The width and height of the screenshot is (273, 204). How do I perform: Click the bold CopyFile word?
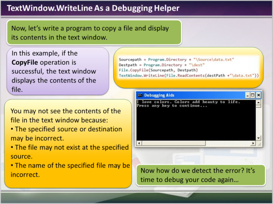point(25,62)
